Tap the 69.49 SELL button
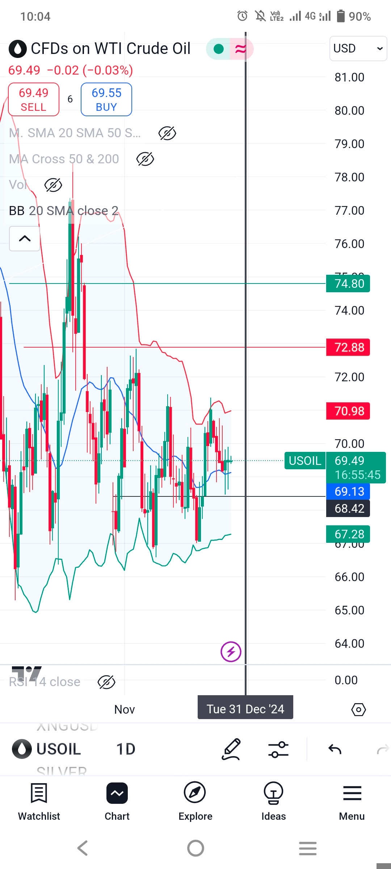Screen dimensions: 391x869 pos(34,100)
